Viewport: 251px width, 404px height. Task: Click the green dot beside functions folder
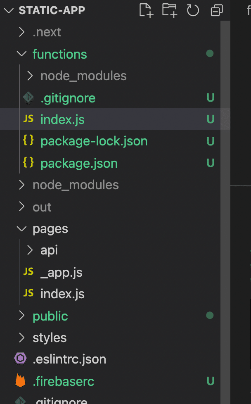pyautogui.click(x=210, y=53)
